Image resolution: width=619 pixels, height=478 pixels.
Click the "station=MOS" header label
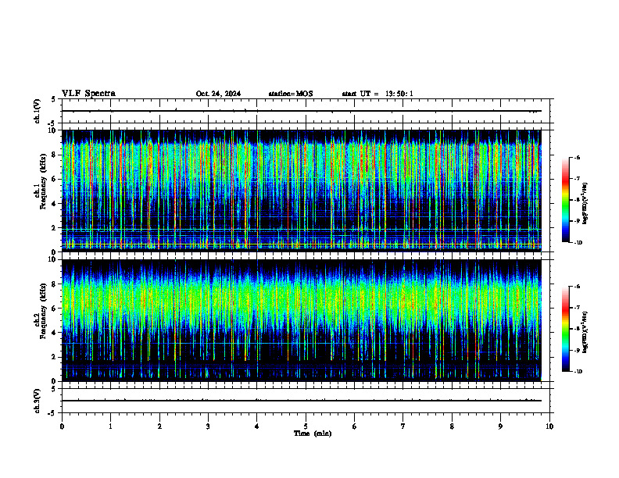coord(291,94)
